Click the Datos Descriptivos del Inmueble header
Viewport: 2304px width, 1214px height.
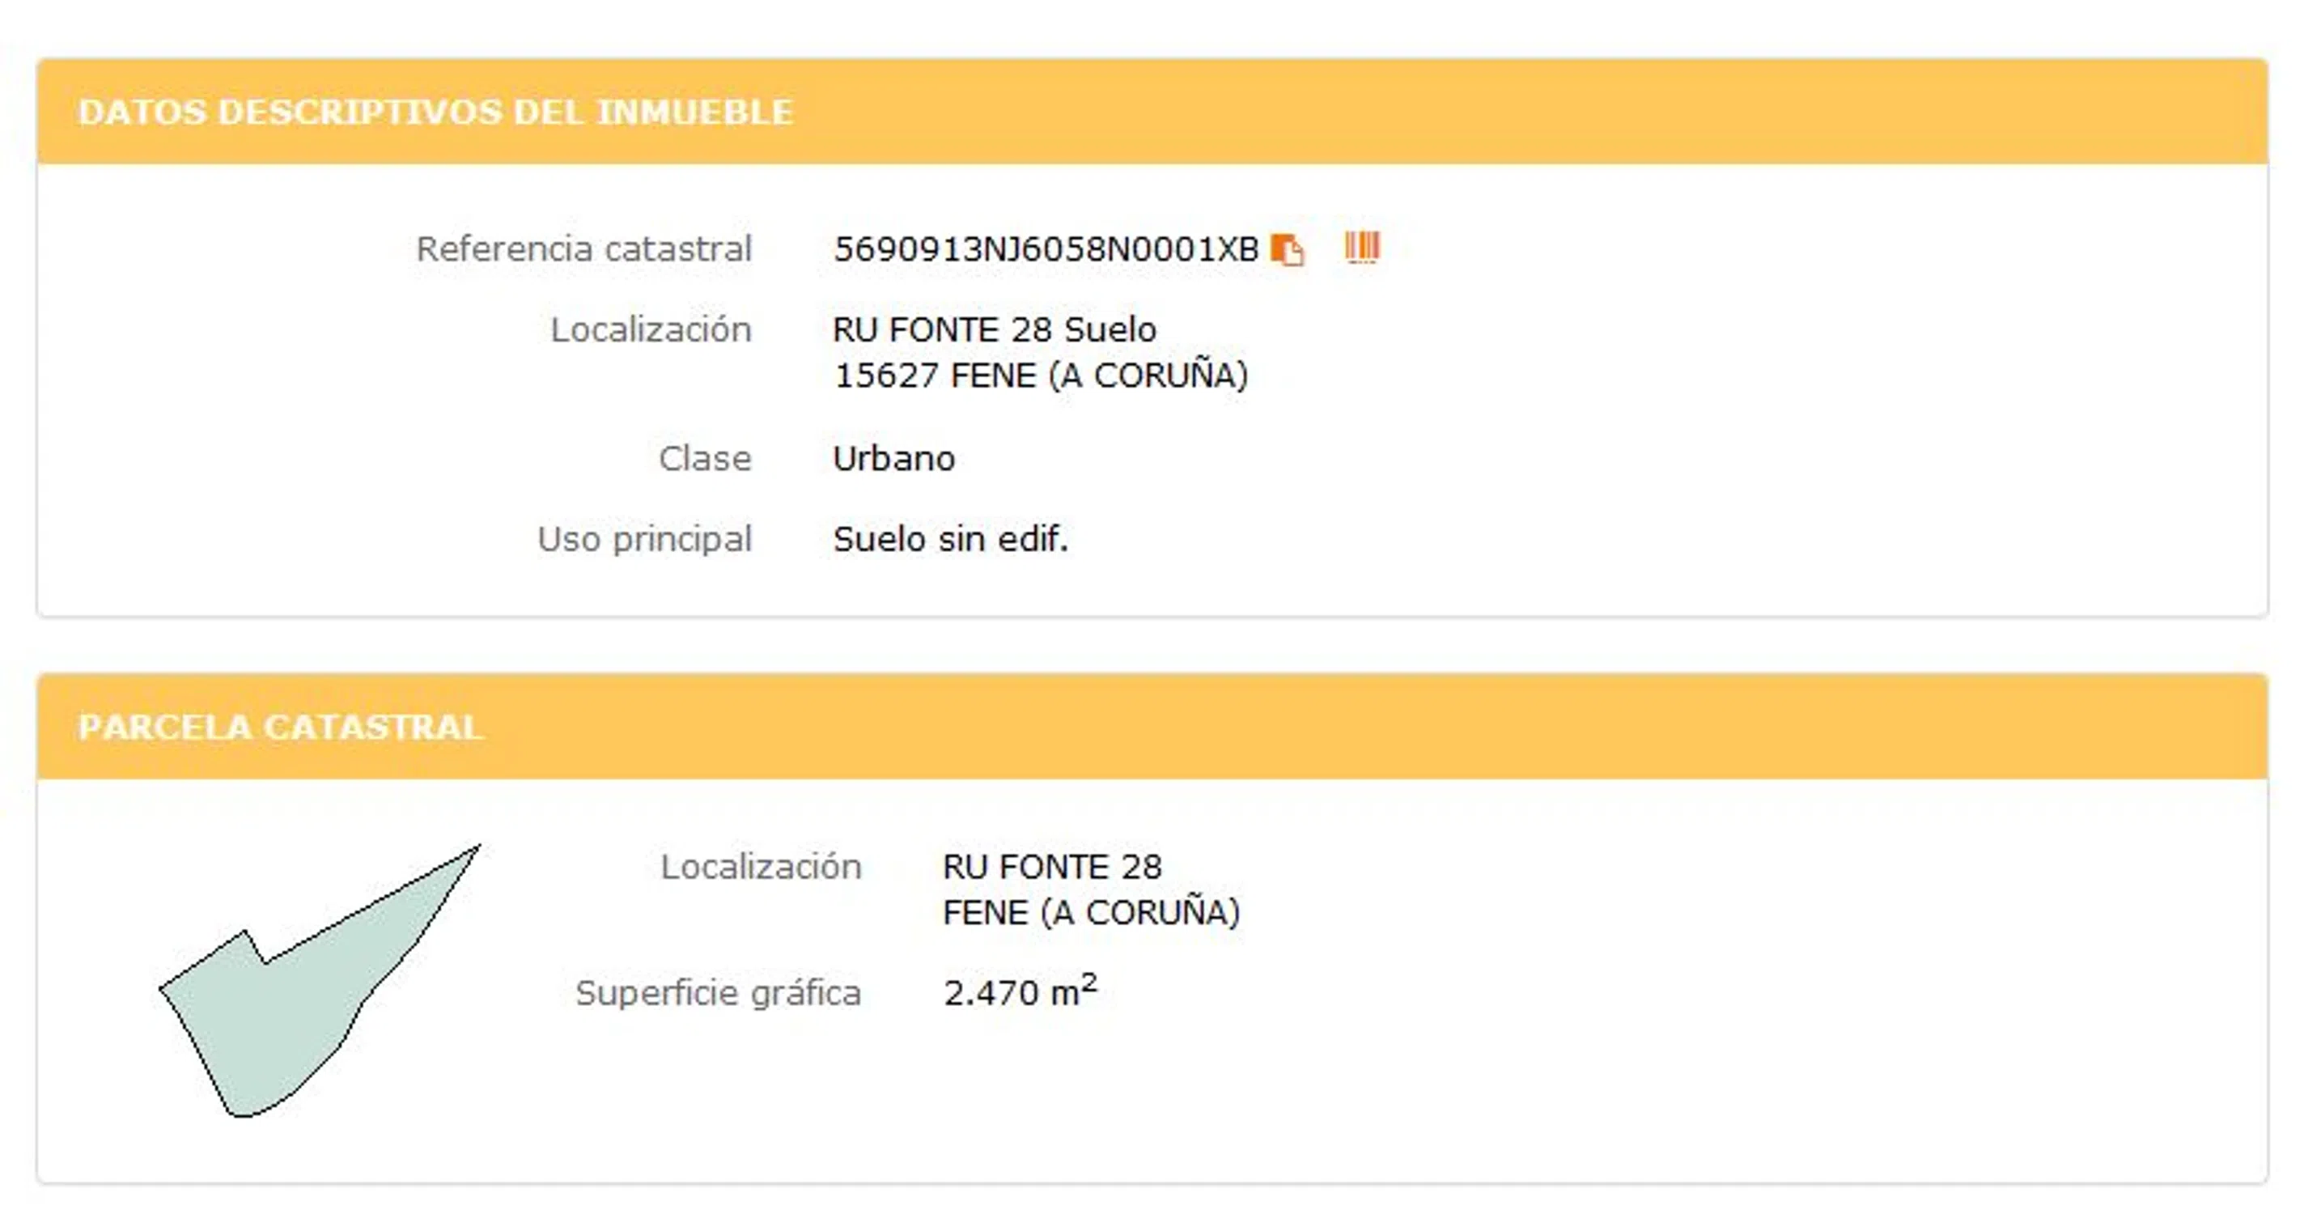(435, 112)
